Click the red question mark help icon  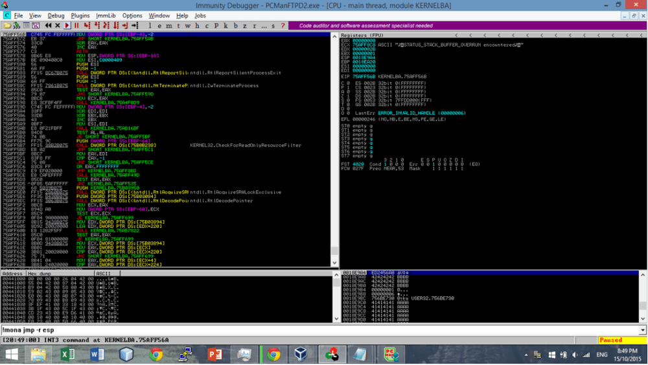click(x=283, y=26)
